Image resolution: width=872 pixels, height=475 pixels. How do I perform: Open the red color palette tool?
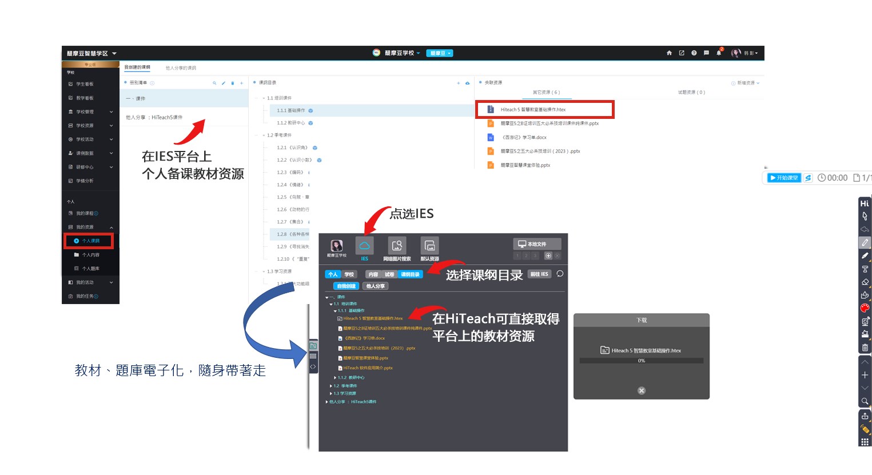pos(865,308)
